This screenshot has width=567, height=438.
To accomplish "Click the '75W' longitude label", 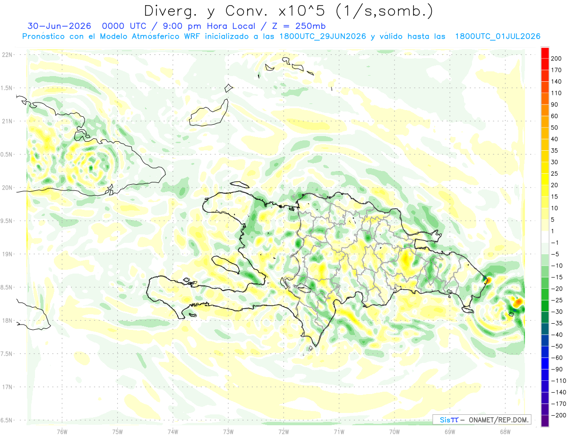I will click(118, 431).
